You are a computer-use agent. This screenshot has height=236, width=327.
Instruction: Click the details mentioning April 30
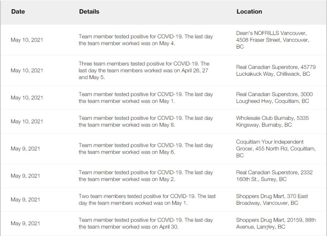coord(146,223)
